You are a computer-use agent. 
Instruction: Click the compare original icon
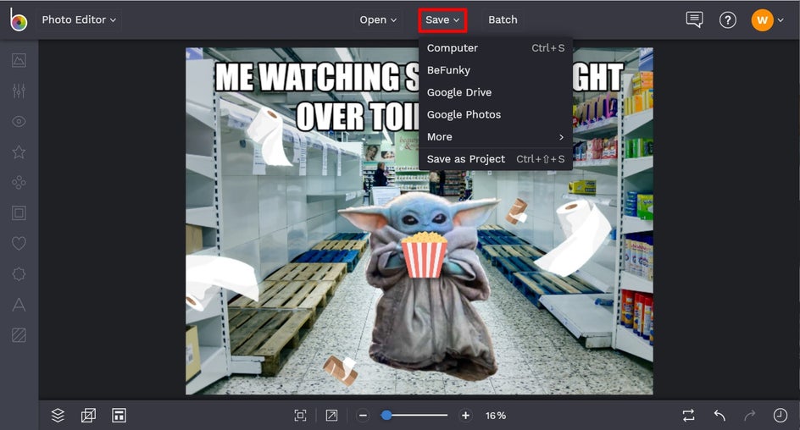point(689,416)
